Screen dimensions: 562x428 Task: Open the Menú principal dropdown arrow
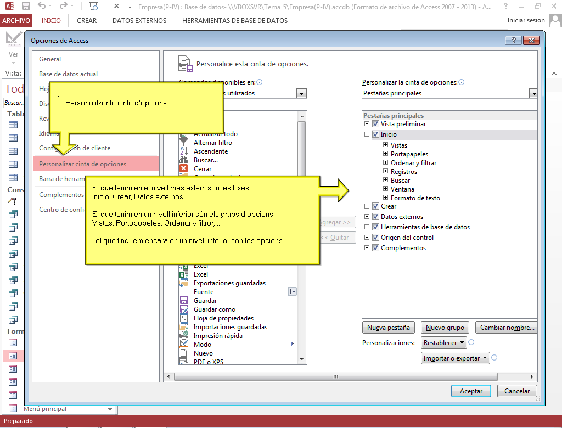point(110,409)
